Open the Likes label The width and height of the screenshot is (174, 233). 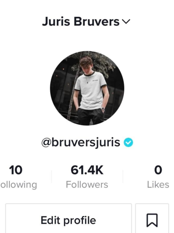coord(158,184)
